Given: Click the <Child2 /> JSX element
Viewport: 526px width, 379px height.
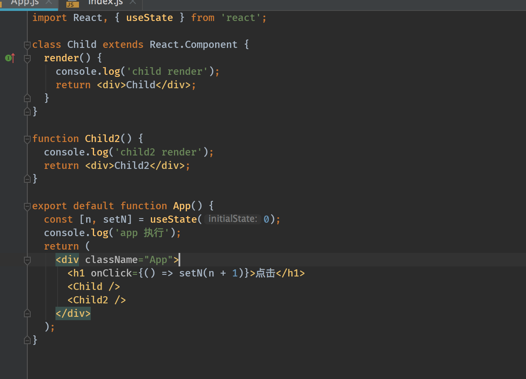Looking at the screenshot, I should (97, 300).
